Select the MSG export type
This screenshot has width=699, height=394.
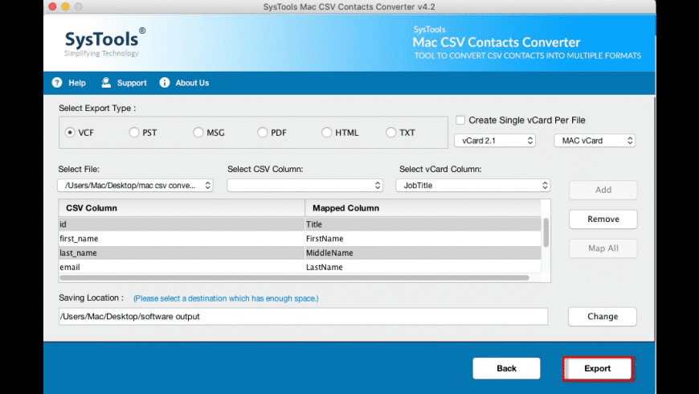pos(198,133)
